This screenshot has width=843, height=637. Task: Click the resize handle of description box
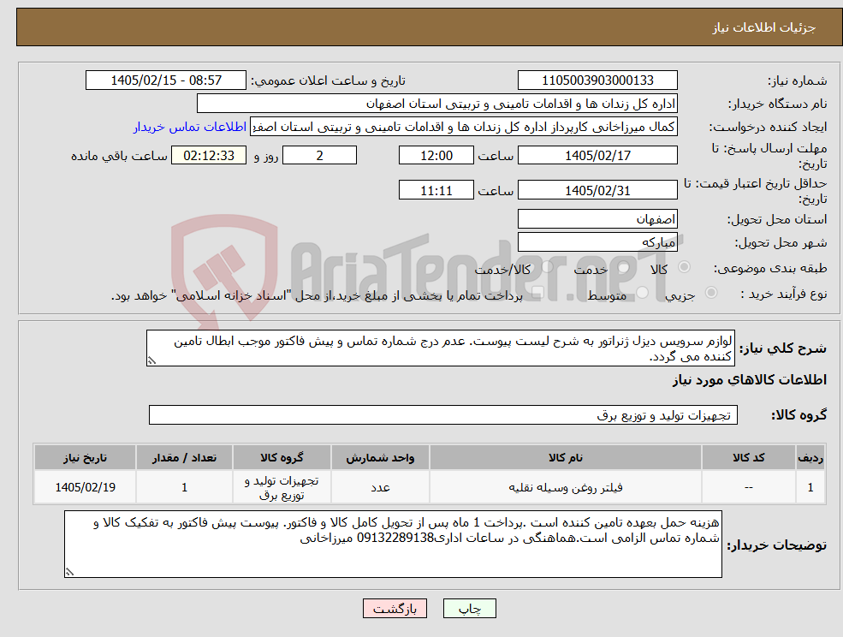pyautogui.click(x=151, y=361)
